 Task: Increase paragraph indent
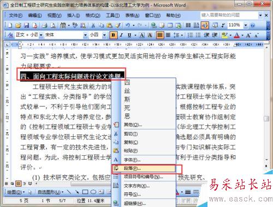215,35
